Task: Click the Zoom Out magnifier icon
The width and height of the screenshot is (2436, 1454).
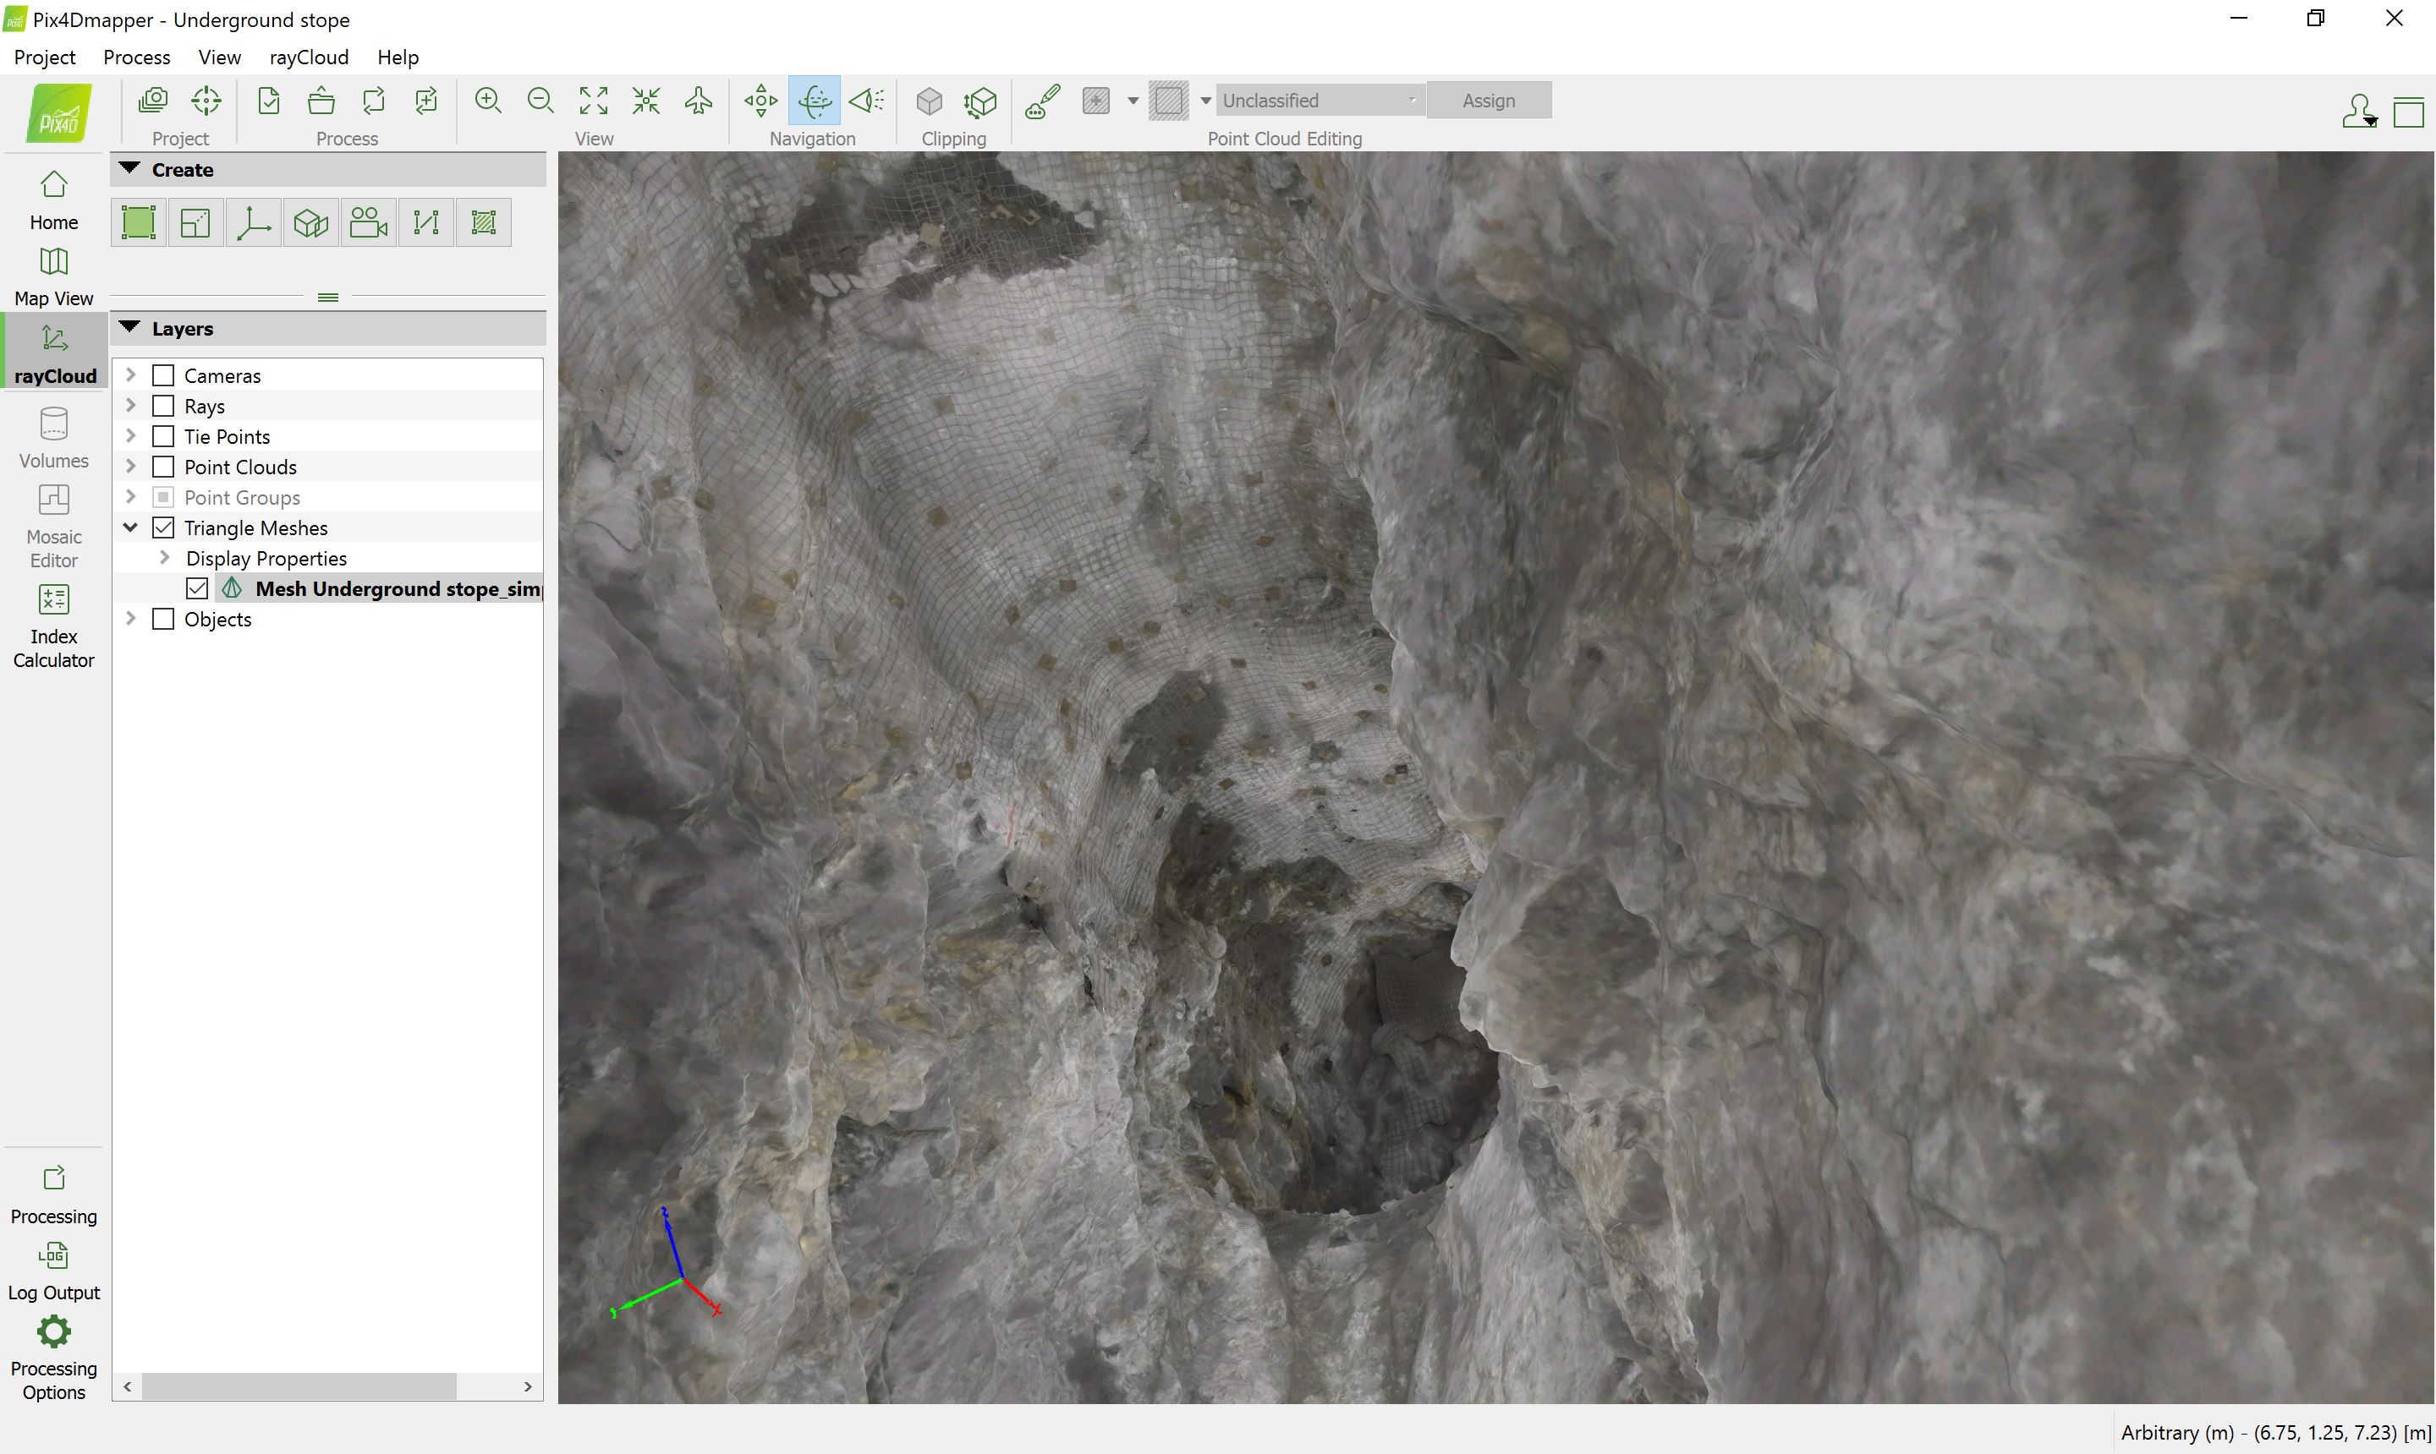Action: (x=540, y=101)
